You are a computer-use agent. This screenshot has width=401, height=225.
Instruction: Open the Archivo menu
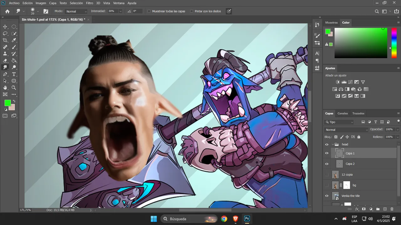(x=14, y=3)
